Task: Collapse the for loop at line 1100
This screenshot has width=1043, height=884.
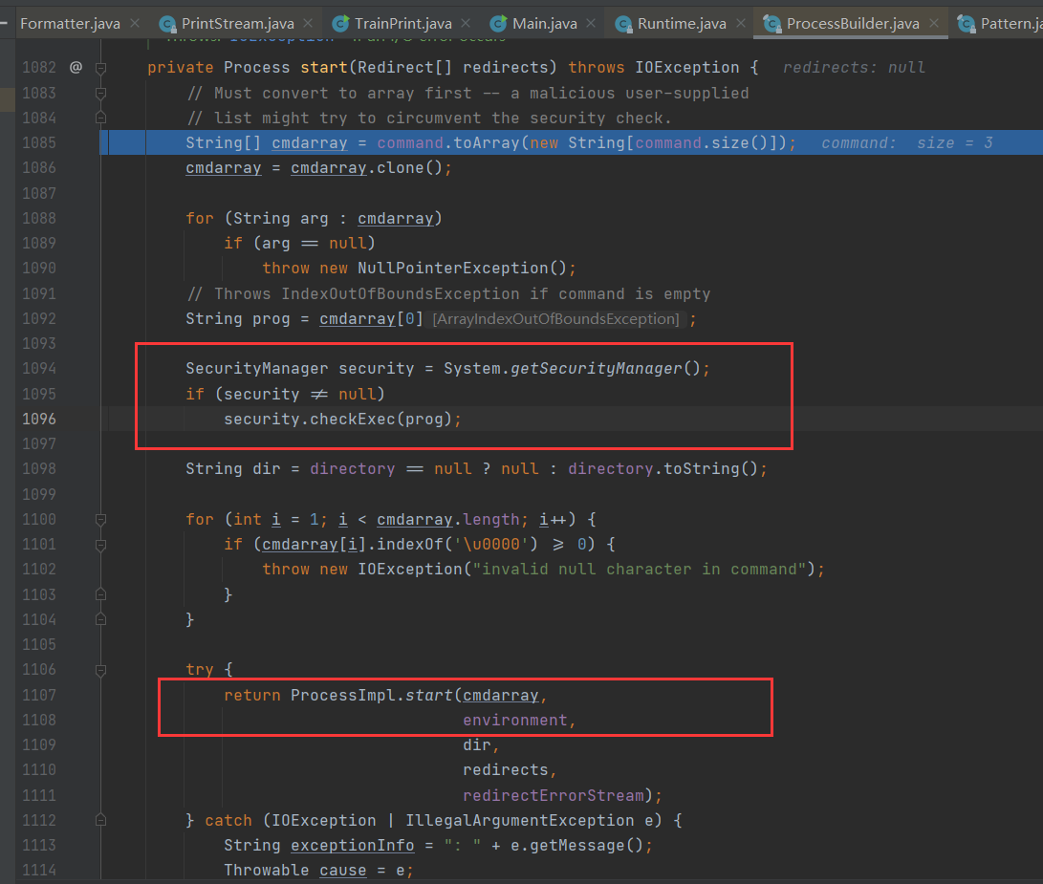Action: point(100,519)
